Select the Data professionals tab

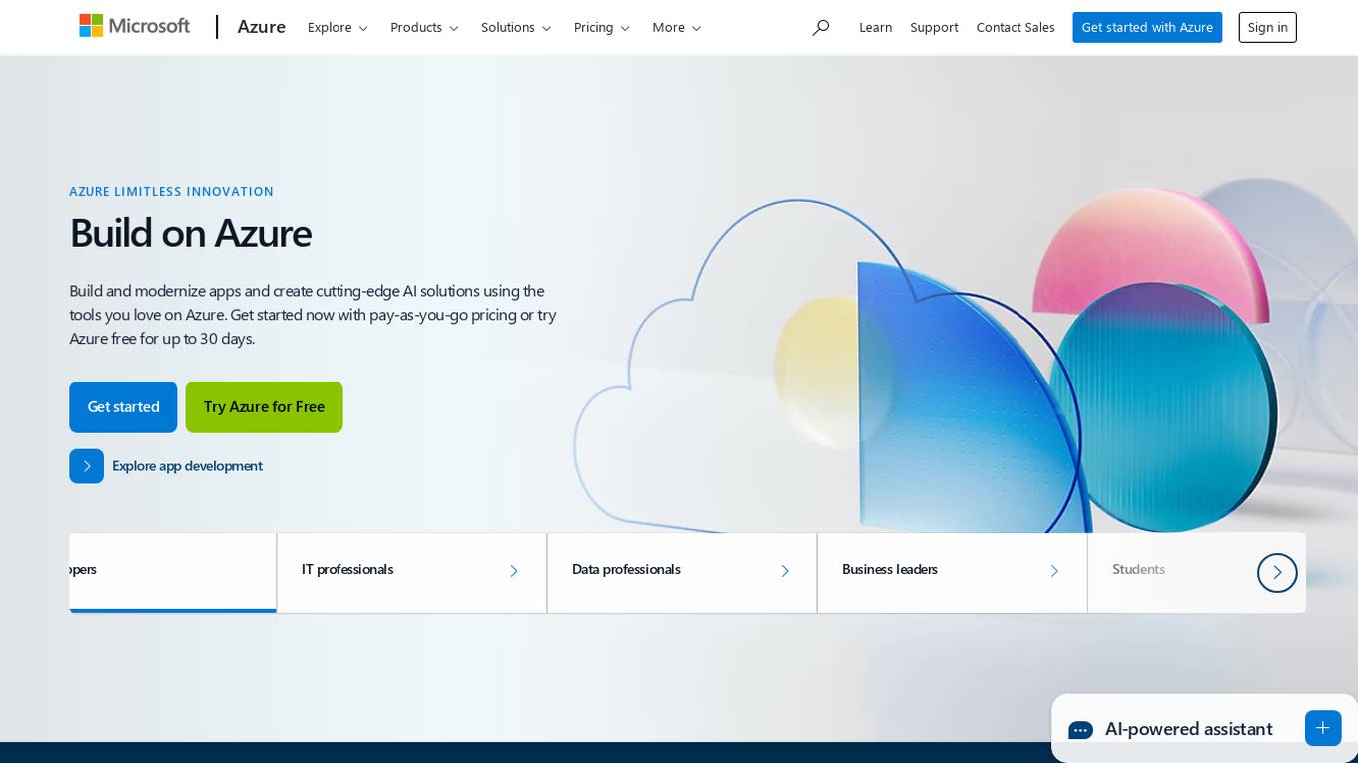click(x=682, y=572)
